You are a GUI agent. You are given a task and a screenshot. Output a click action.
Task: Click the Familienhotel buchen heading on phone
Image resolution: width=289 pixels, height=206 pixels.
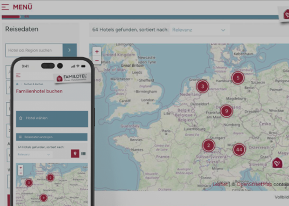coord(39,91)
